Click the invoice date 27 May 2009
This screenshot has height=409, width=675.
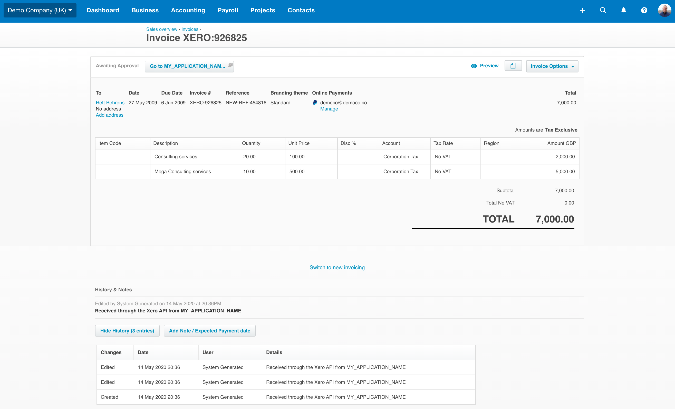(x=143, y=103)
